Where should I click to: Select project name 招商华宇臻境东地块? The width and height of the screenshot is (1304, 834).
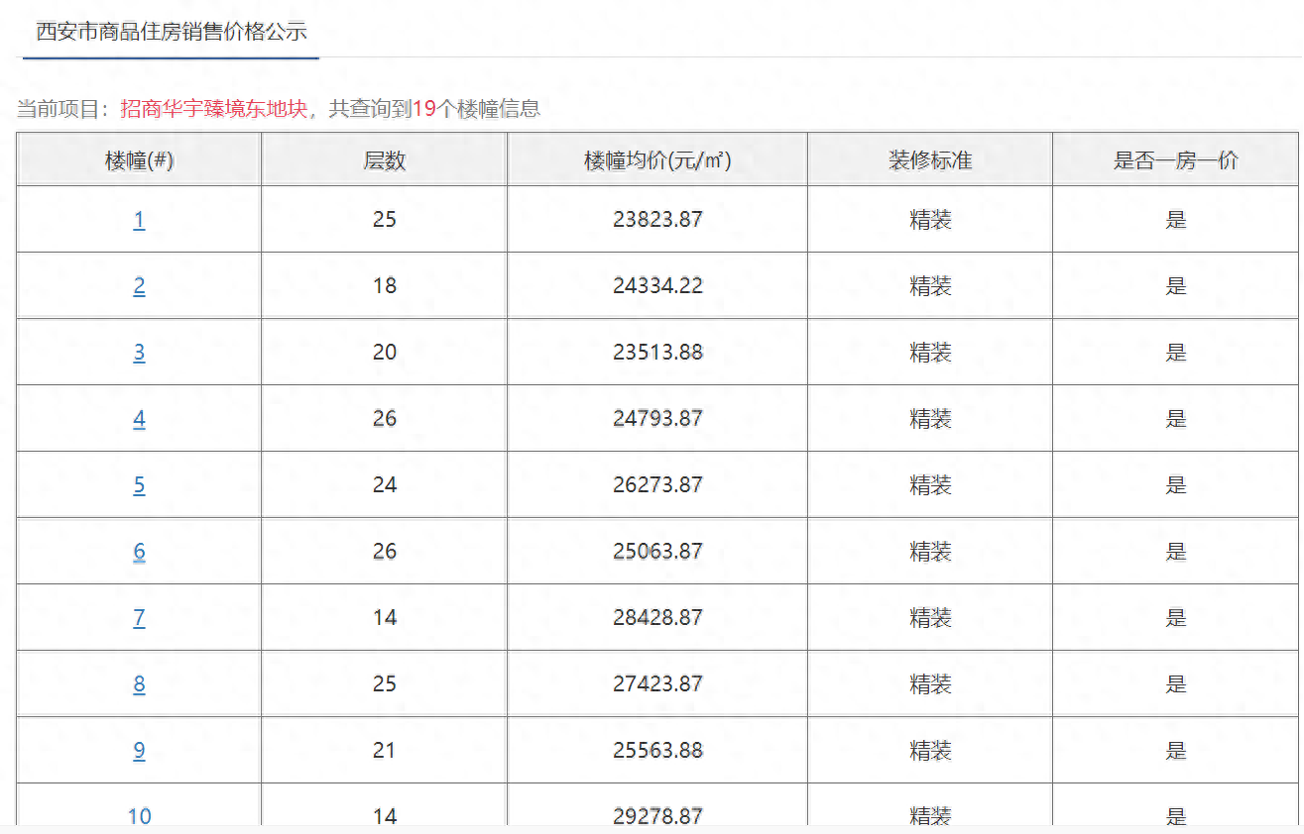tap(215, 109)
